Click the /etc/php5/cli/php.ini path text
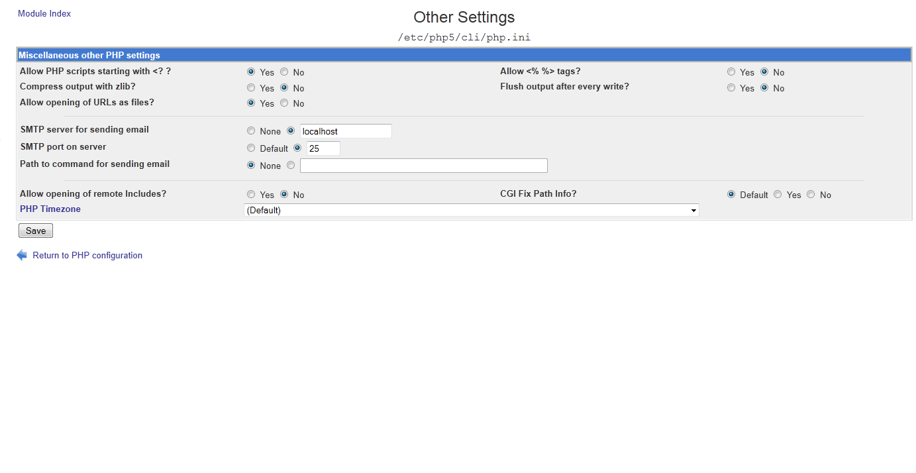This screenshot has height=473, width=916. (x=464, y=37)
